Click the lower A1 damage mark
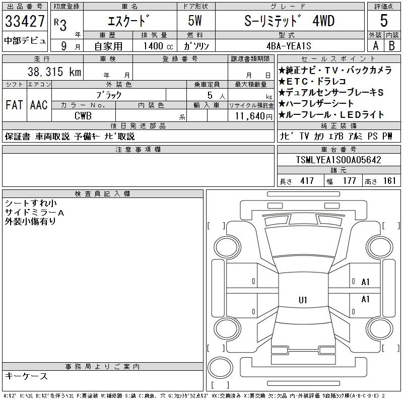Image resolution: width=403 pixels, height=403 pixels. coord(365,299)
